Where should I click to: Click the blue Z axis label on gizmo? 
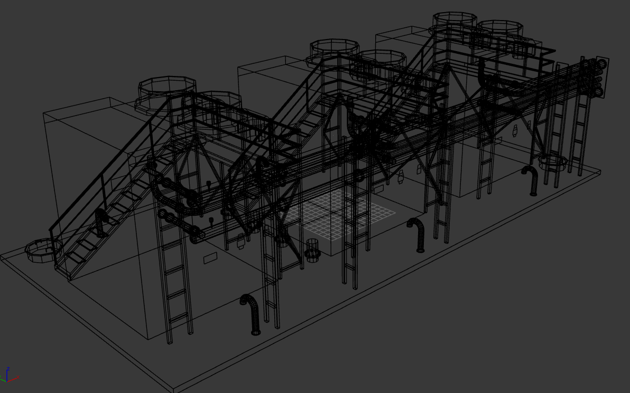pyautogui.click(x=8, y=369)
